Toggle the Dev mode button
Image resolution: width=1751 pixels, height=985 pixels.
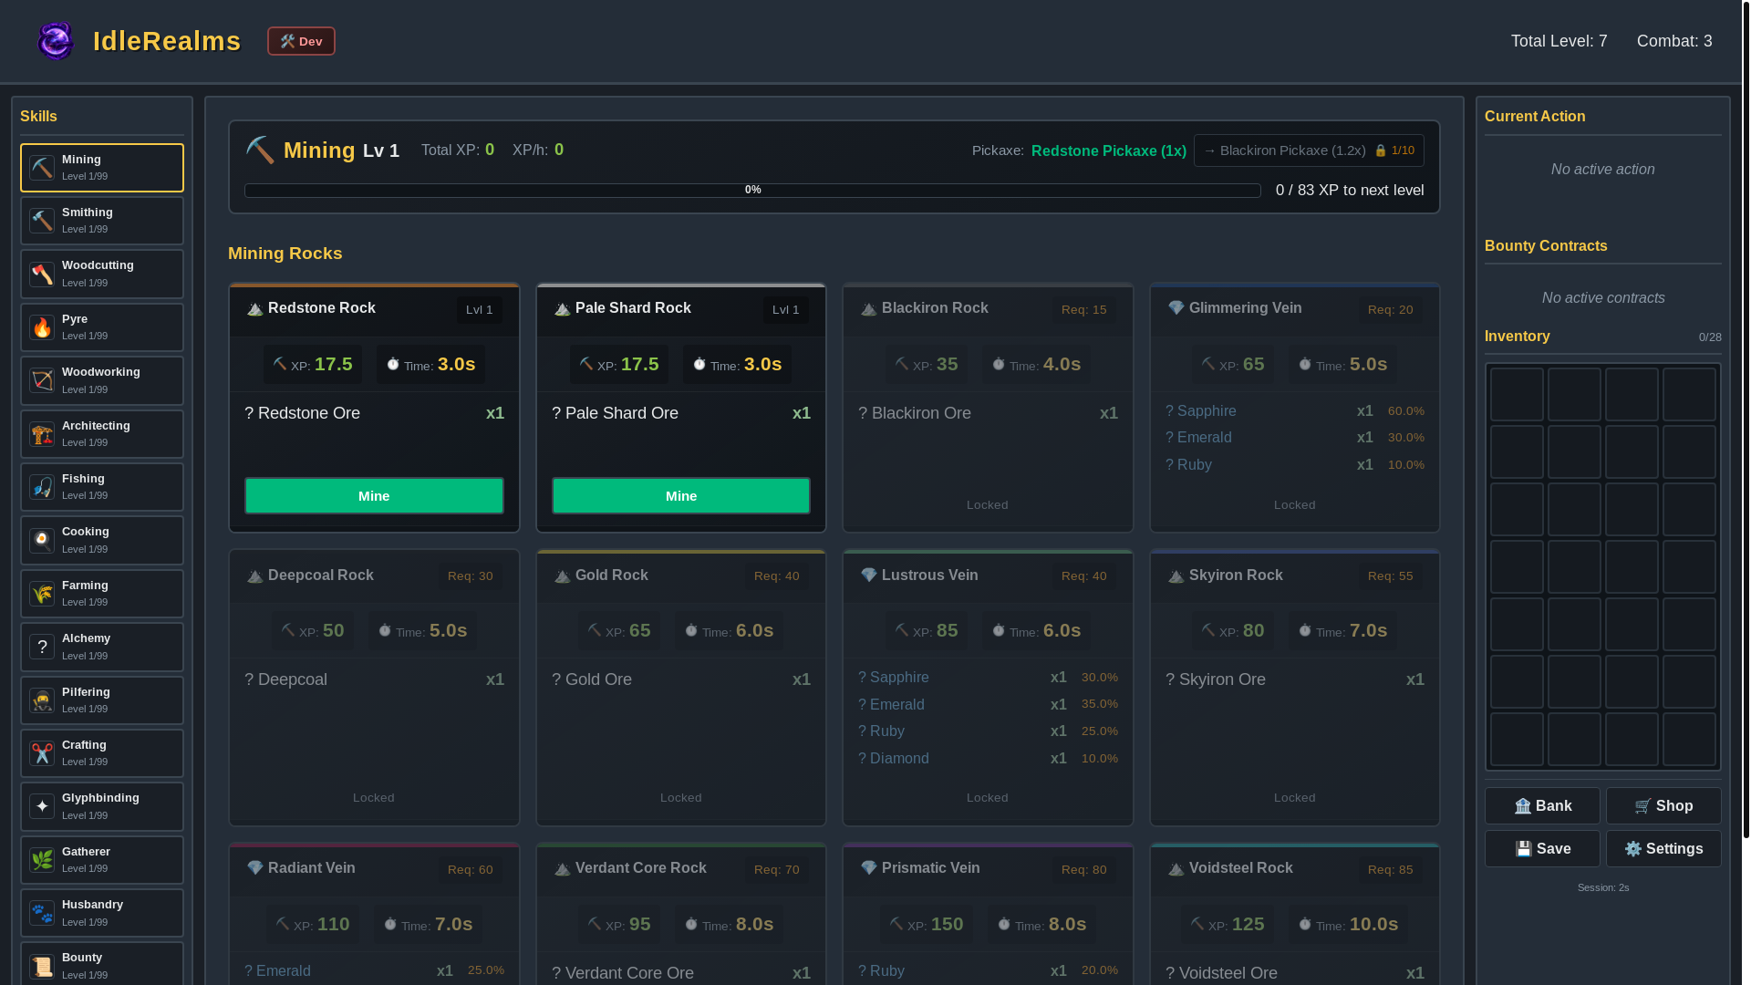pos(301,41)
